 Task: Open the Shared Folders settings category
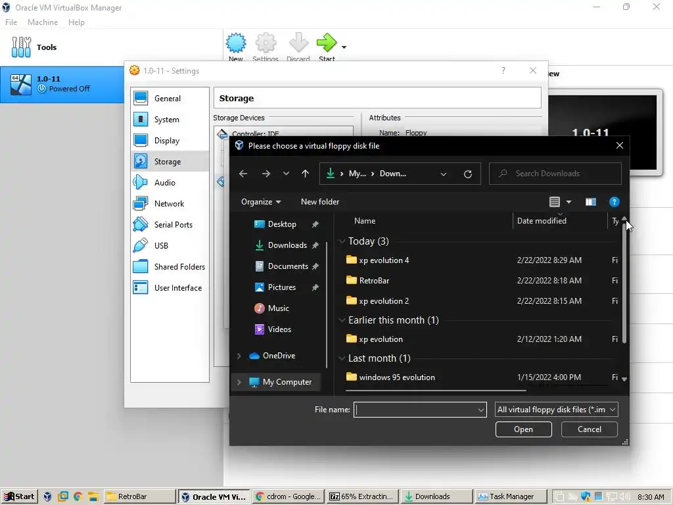(x=170, y=267)
